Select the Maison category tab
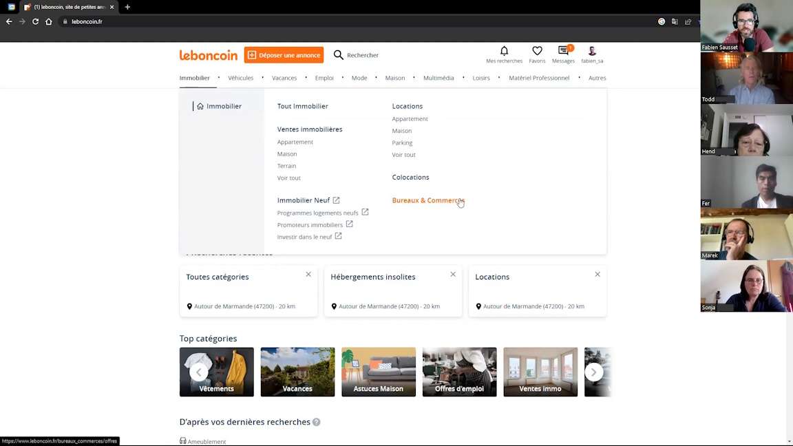 [x=395, y=78]
